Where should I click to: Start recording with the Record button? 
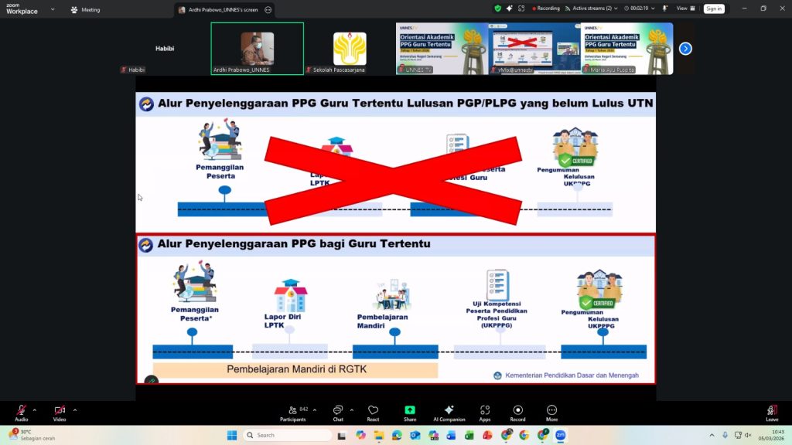click(517, 410)
